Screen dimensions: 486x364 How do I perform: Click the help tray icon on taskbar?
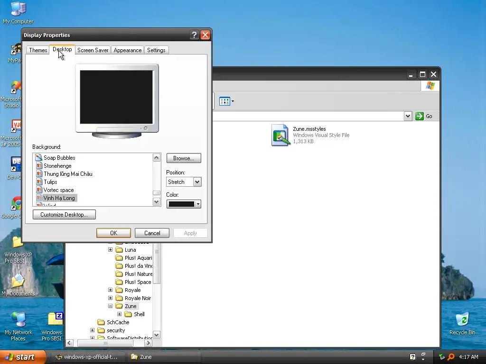pyautogui.click(x=412, y=357)
